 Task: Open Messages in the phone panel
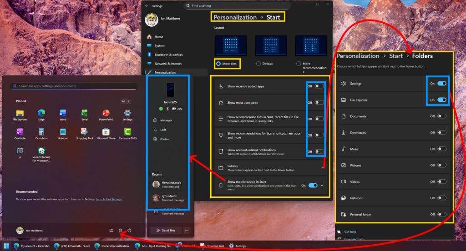(163, 120)
